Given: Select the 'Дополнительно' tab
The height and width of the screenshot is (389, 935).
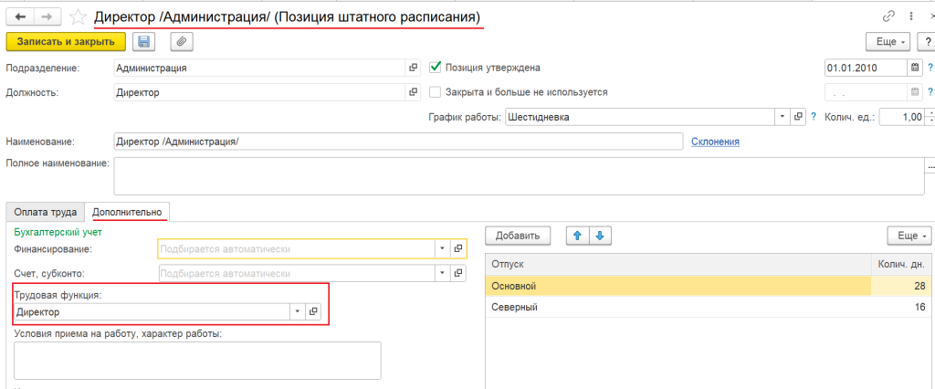Looking at the screenshot, I should tap(127, 212).
